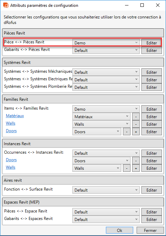The height and width of the screenshot is (236, 166).
Task: Add a family configuration with plus button next to Doors
Action: tap(136, 132)
